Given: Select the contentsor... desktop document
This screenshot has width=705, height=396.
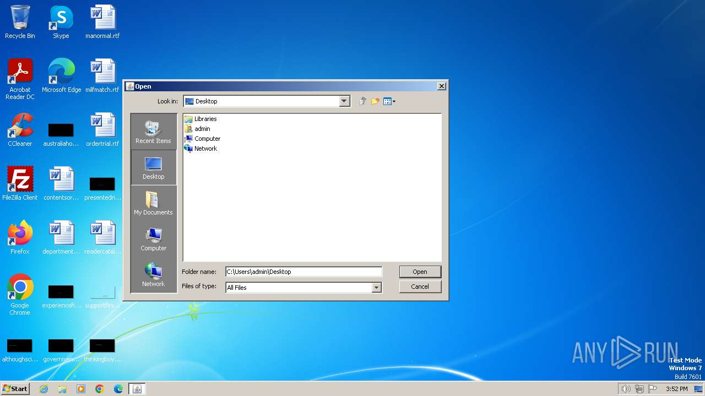Looking at the screenshot, I should click(x=61, y=184).
